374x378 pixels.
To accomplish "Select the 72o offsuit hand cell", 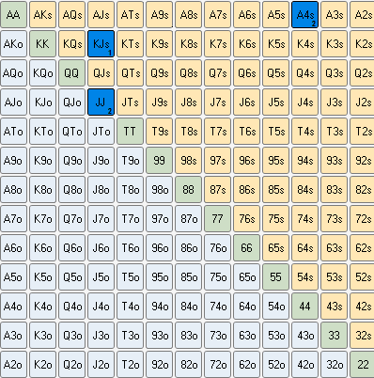I will tap(217, 364).
